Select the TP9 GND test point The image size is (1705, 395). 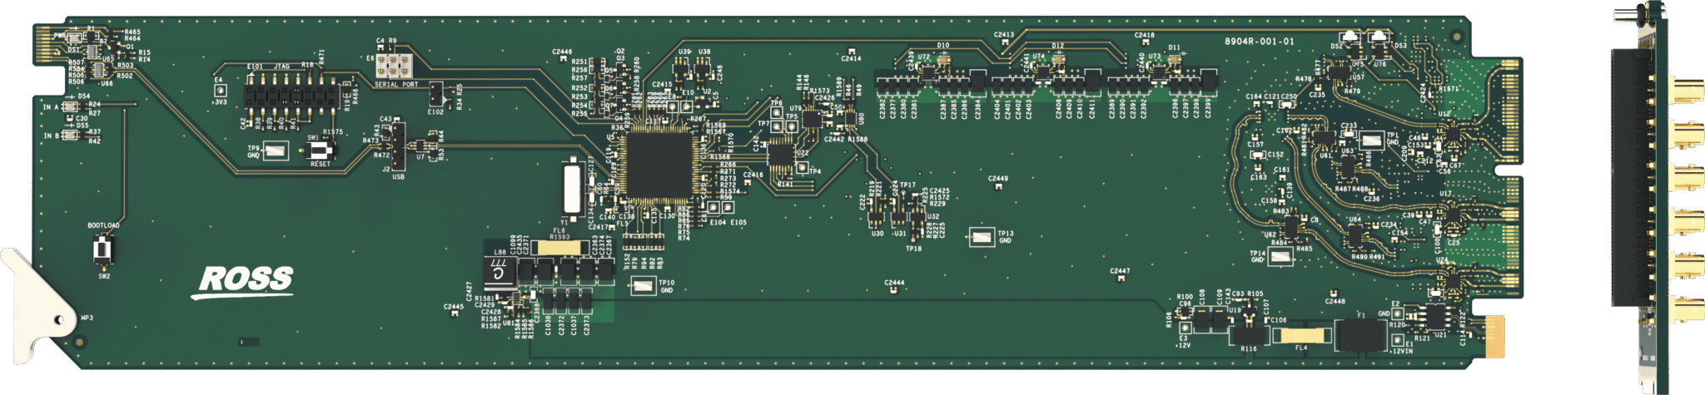coord(274,151)
